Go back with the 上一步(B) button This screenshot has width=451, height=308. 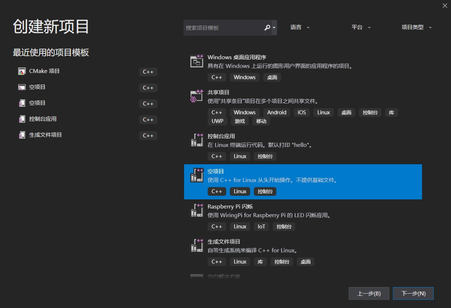[x=369, y=294]
